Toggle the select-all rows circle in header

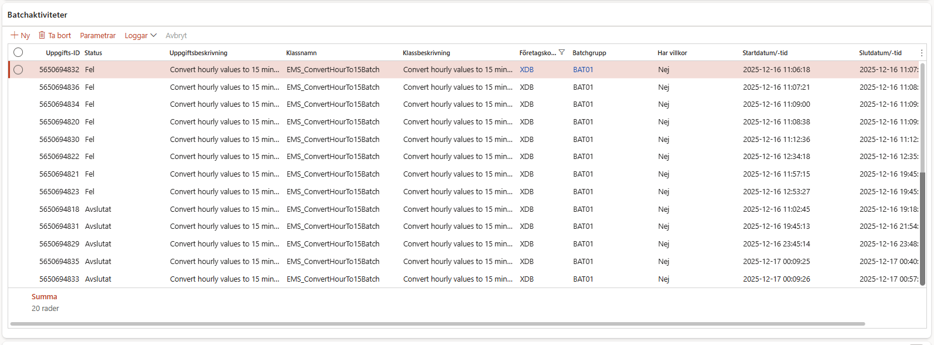[18, 52]
